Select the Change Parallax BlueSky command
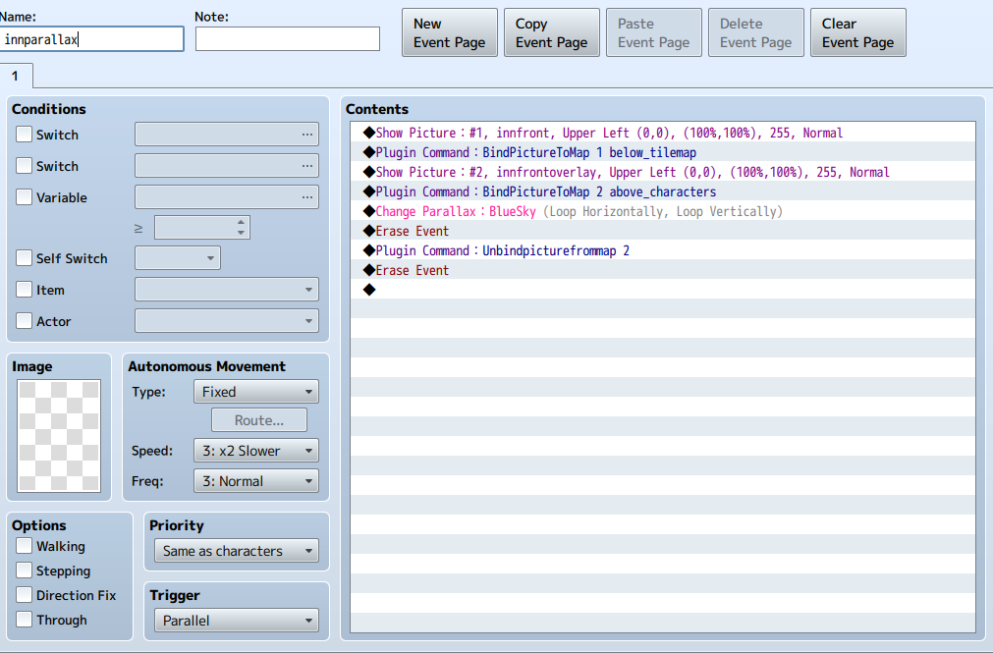 point(579,211)
